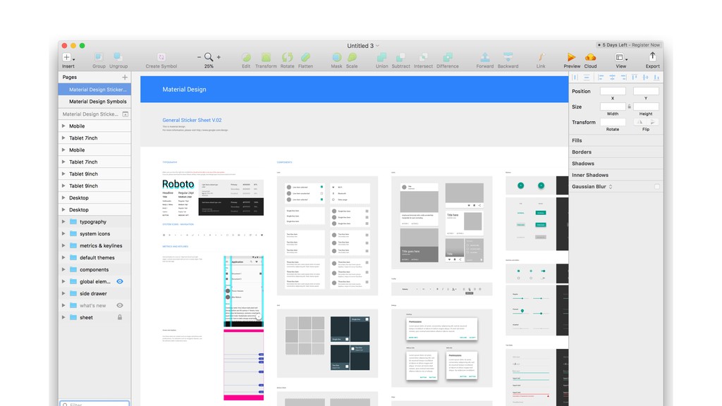The height and width of the screenshot is (406, 722).
Task: Toggle the size proportion lock
Action: click(630, 106)
